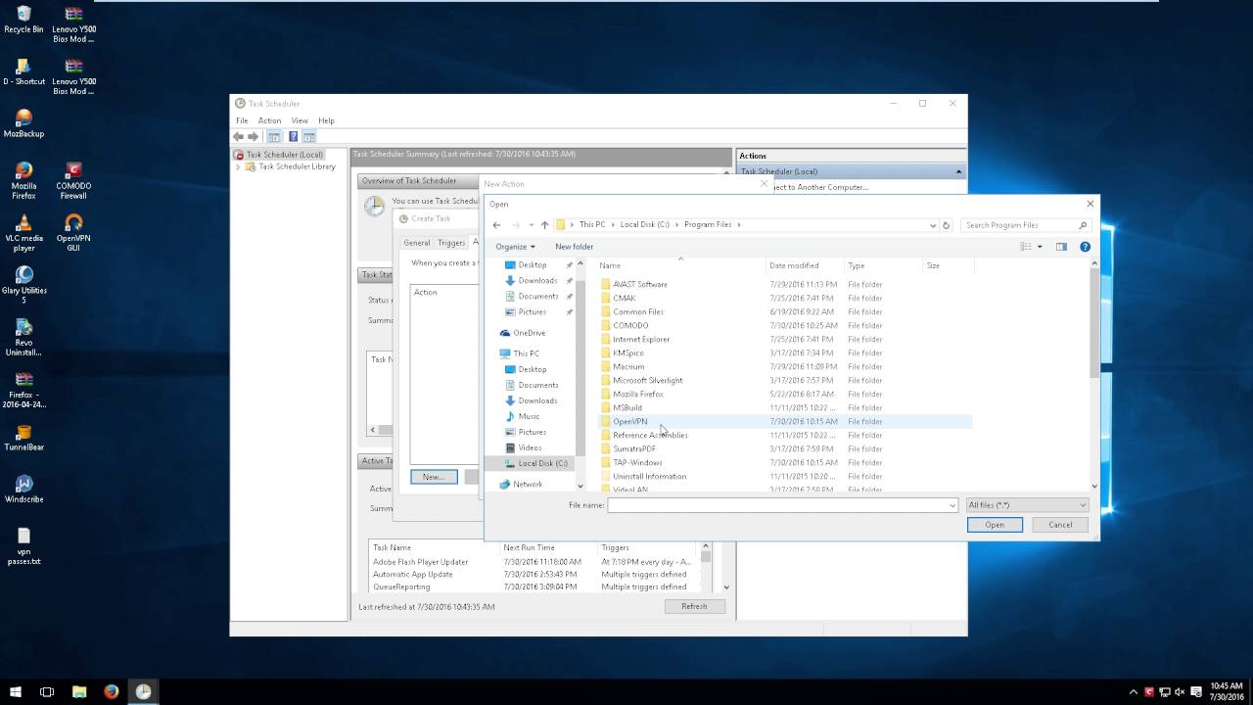The image size is (1253, 705).
Task: Open view options dropdown arrow
Action: pos(1040,247)
